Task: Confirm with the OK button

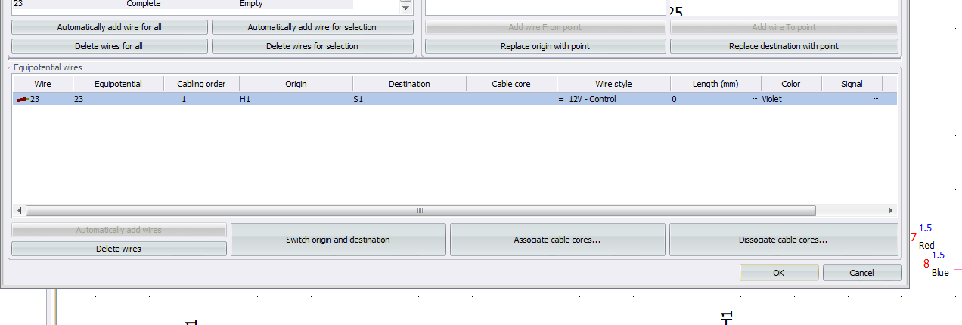Action: tap(779, 273)
